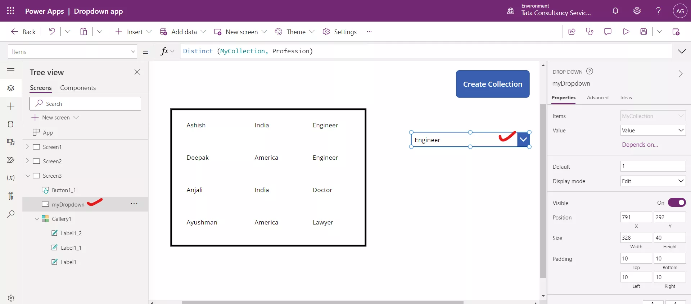Open the Insert menu

click(133, 32)
